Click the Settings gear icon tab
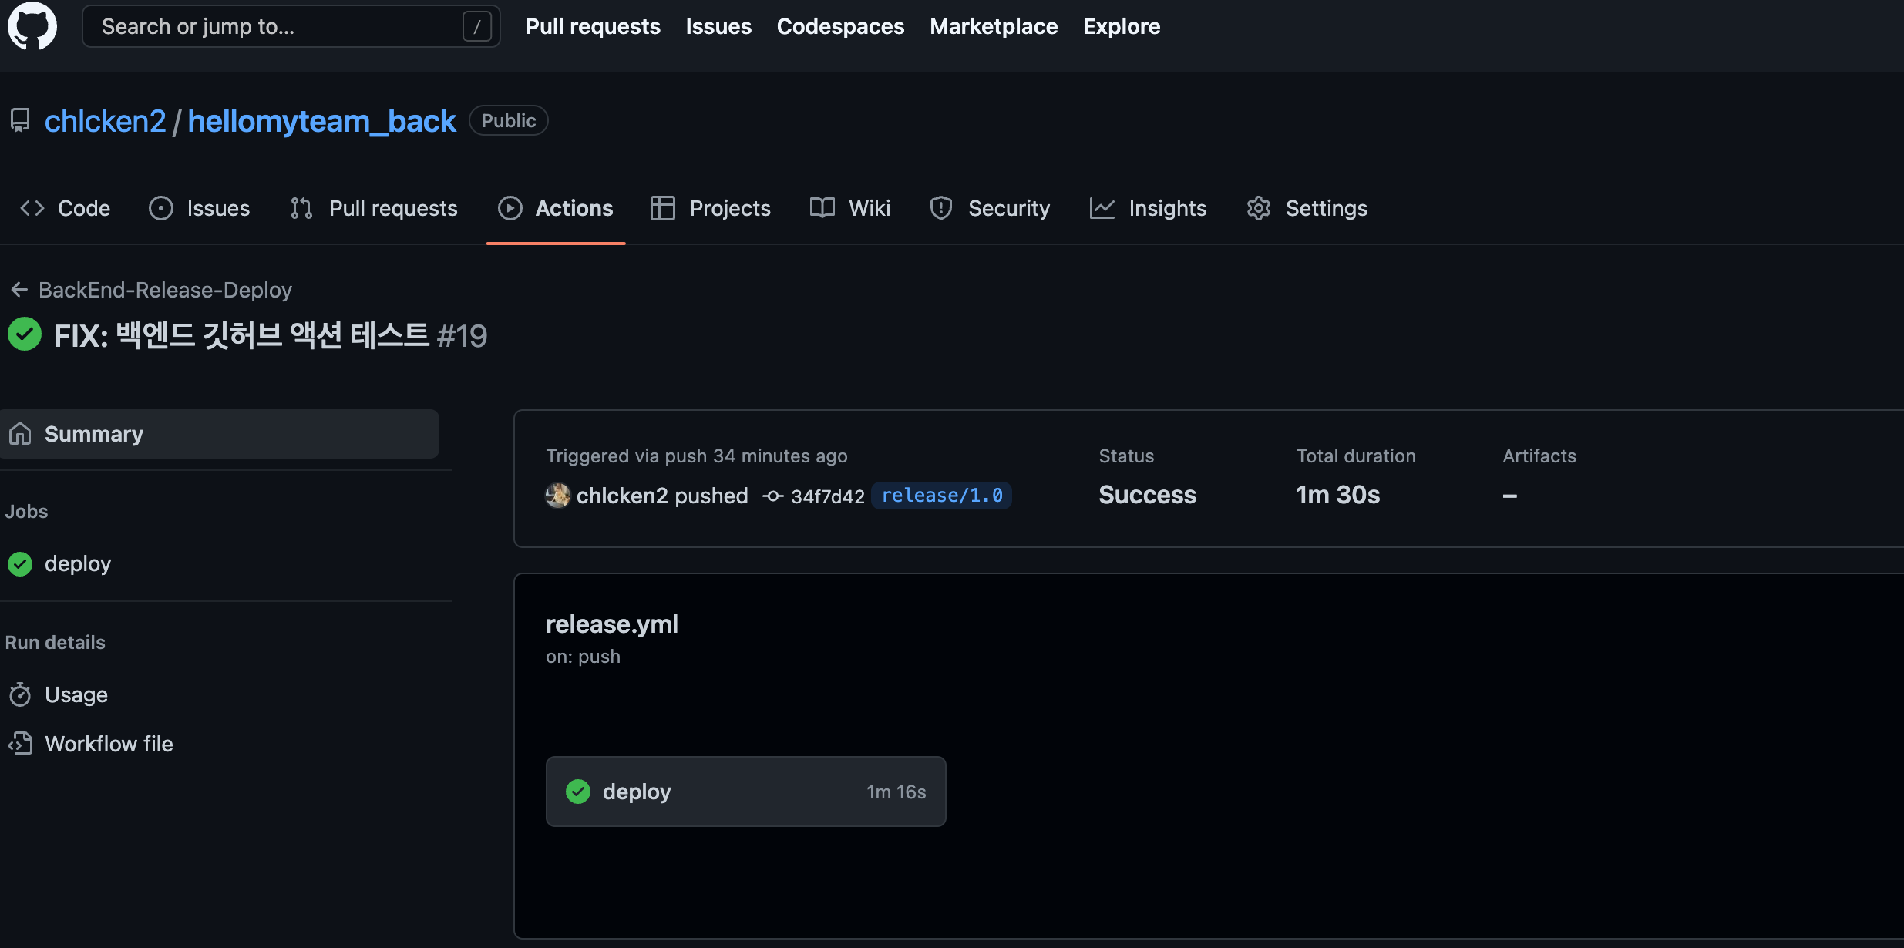The width and height of the screenshot is (1904, 948). (1258, 208)
